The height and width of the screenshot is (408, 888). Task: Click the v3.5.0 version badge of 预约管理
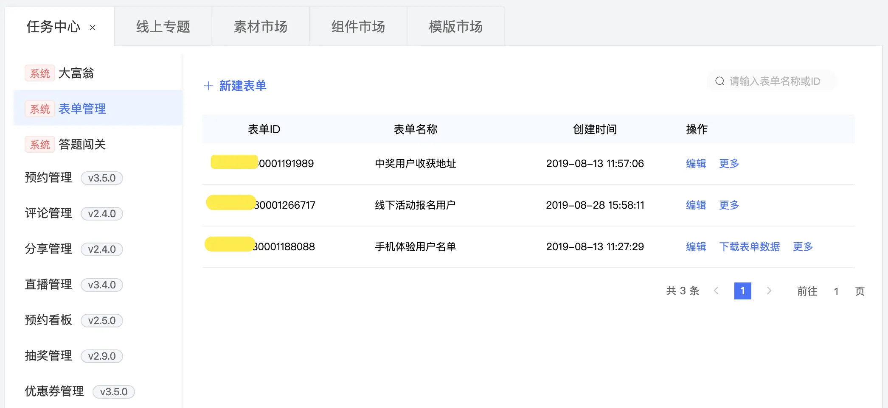point(101,178)
